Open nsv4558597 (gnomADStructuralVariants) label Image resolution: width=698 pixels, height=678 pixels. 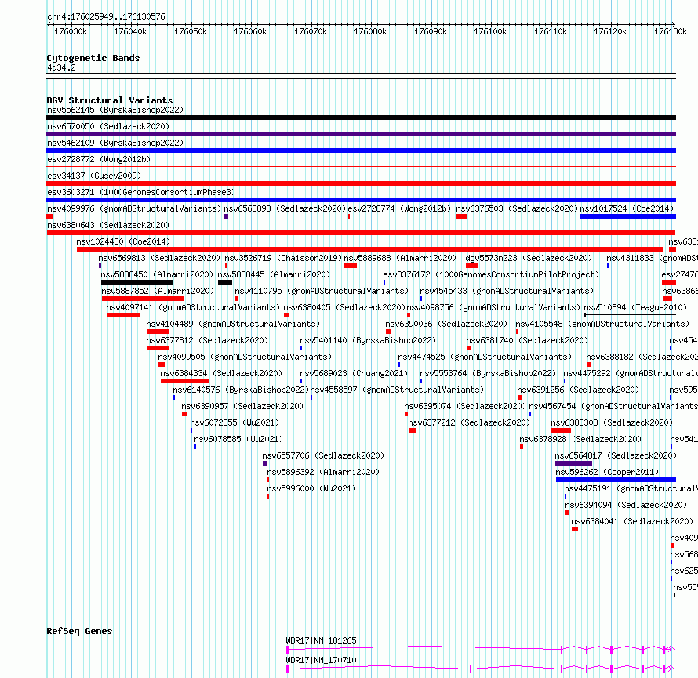[x=397, y=390]
